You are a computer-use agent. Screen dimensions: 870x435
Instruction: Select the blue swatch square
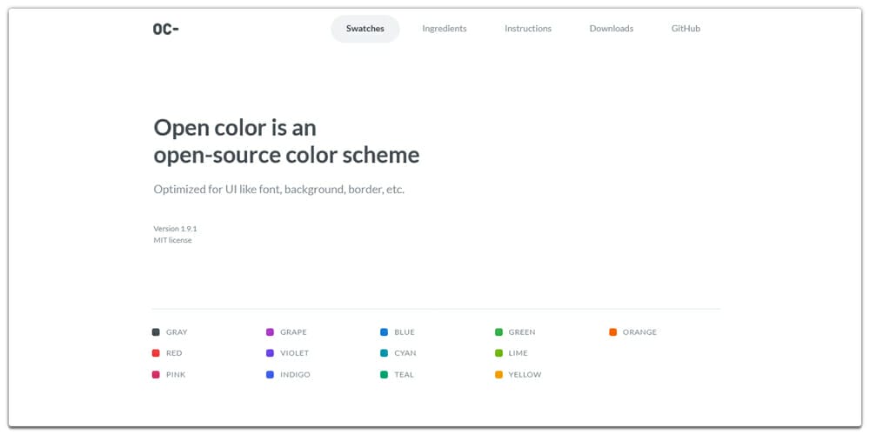click(384, 332)
